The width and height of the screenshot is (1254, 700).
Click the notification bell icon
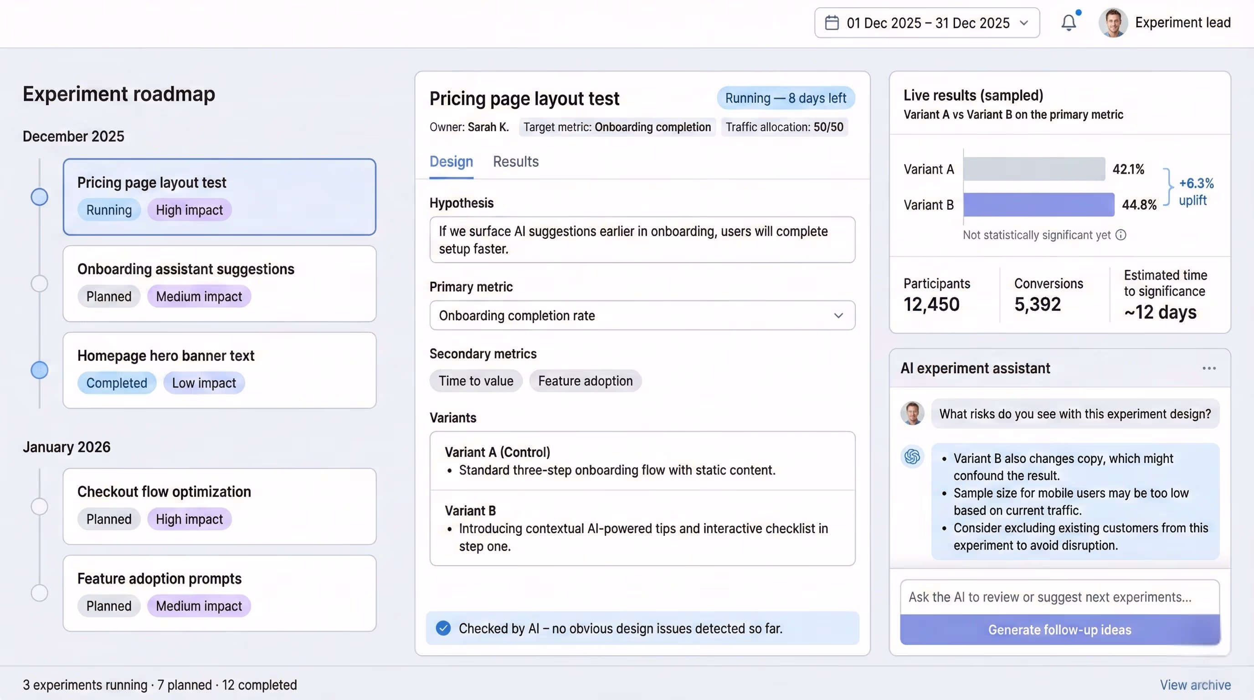point(1069,22)
